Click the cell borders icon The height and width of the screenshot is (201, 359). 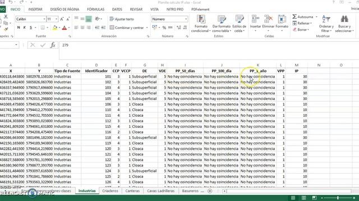(43, 27)
